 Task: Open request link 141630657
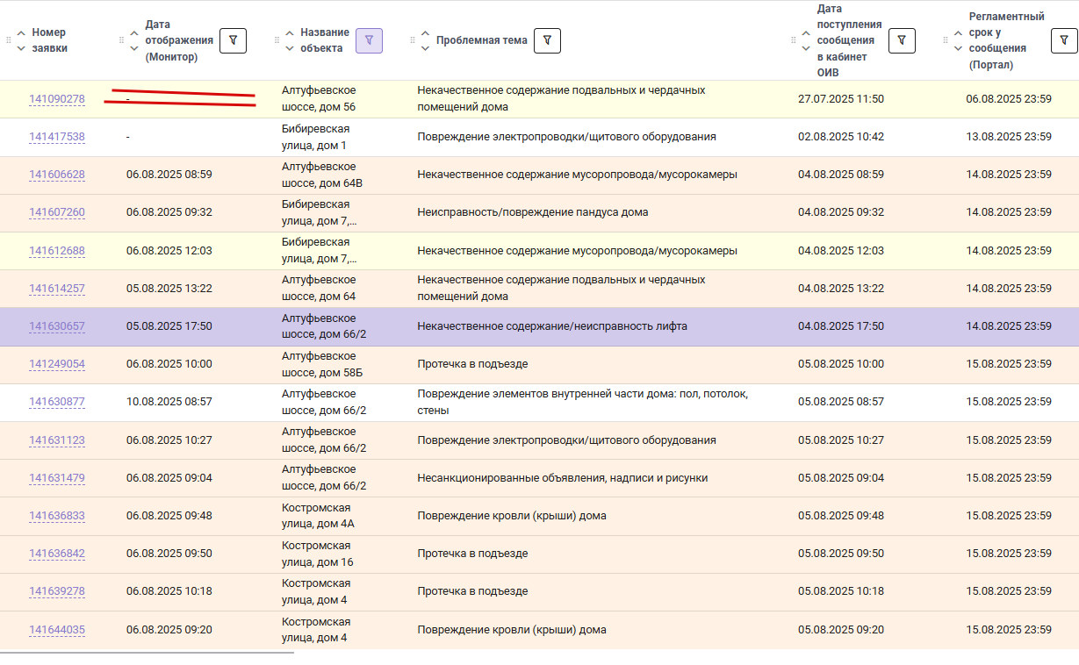click(57, 326)
